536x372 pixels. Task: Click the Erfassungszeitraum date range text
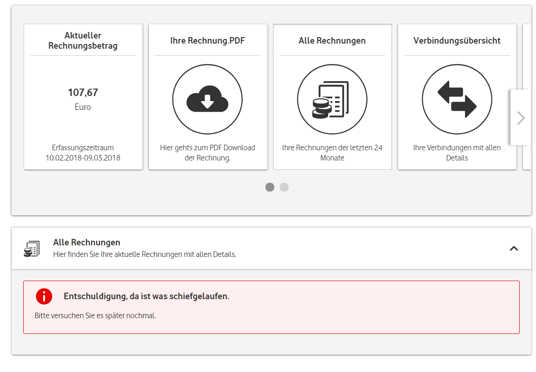83,153
